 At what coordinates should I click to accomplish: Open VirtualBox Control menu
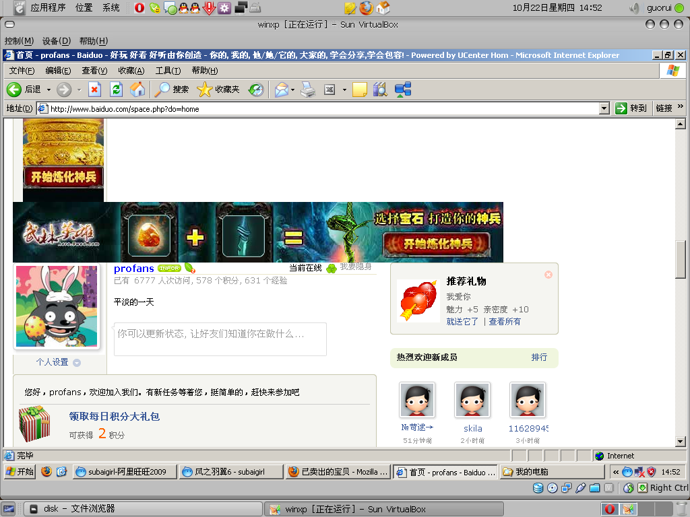coord(19,41)
